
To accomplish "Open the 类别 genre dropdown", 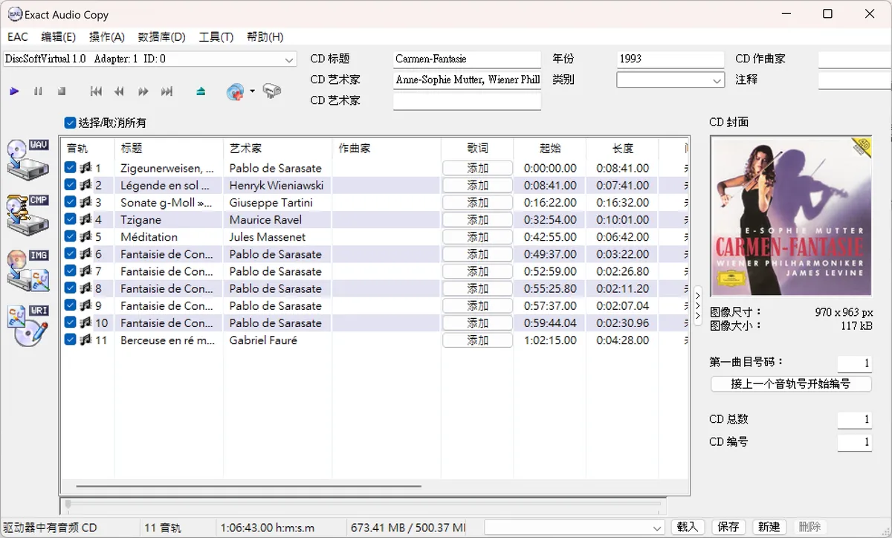I will [717, 80].
